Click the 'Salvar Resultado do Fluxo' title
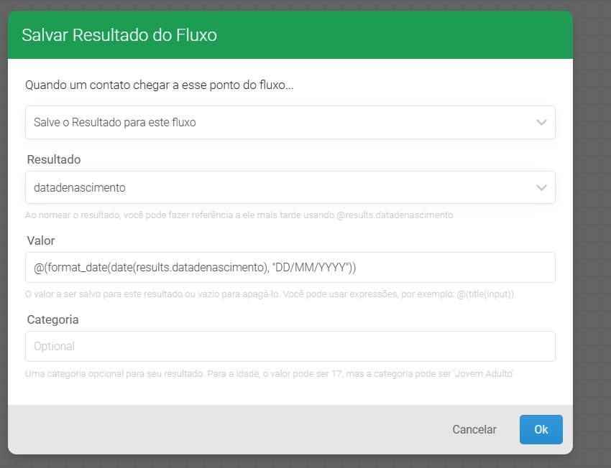 pyautogui.click(x=119, y=35)
